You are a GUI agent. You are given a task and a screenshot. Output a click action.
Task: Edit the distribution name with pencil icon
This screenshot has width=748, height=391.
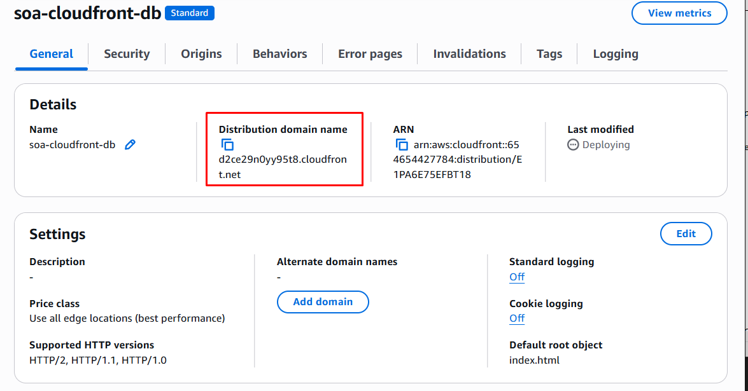tap(130, 145)
